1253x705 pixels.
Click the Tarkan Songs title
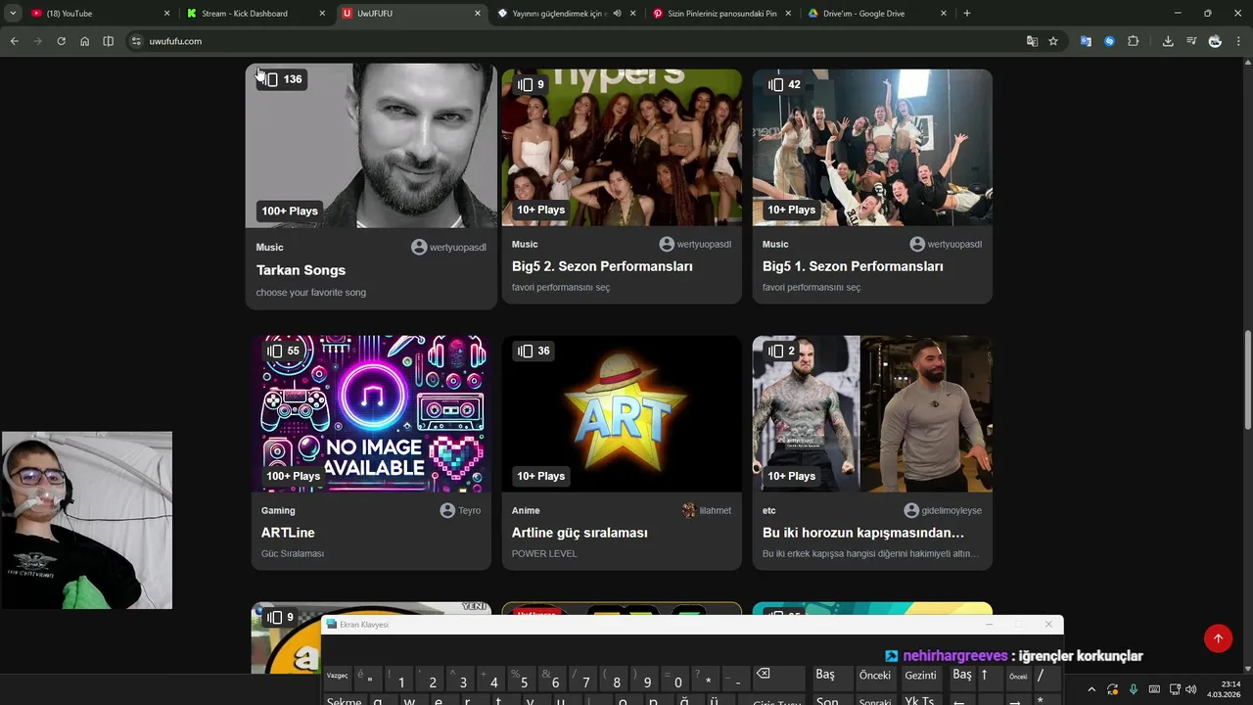(x=301, y=270)
